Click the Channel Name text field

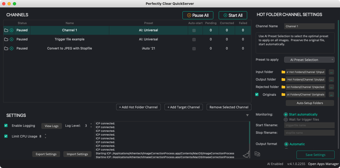click(x=309, y=26)
